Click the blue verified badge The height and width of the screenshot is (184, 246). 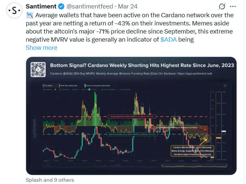[x=61, y=7]
